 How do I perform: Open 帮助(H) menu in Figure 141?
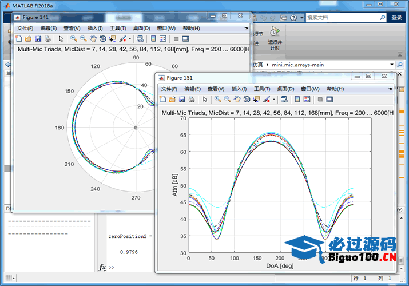[x=191, y=28]
